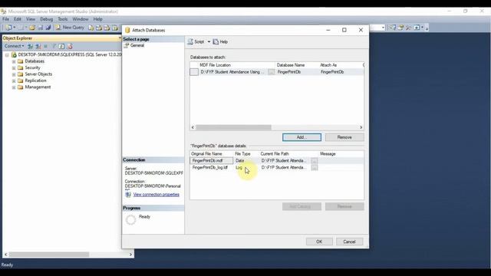Image resolution: width=491 pixels, height=276 pixels.
Task: Click the connection properties icon beside the link
Action: (128, 195)
